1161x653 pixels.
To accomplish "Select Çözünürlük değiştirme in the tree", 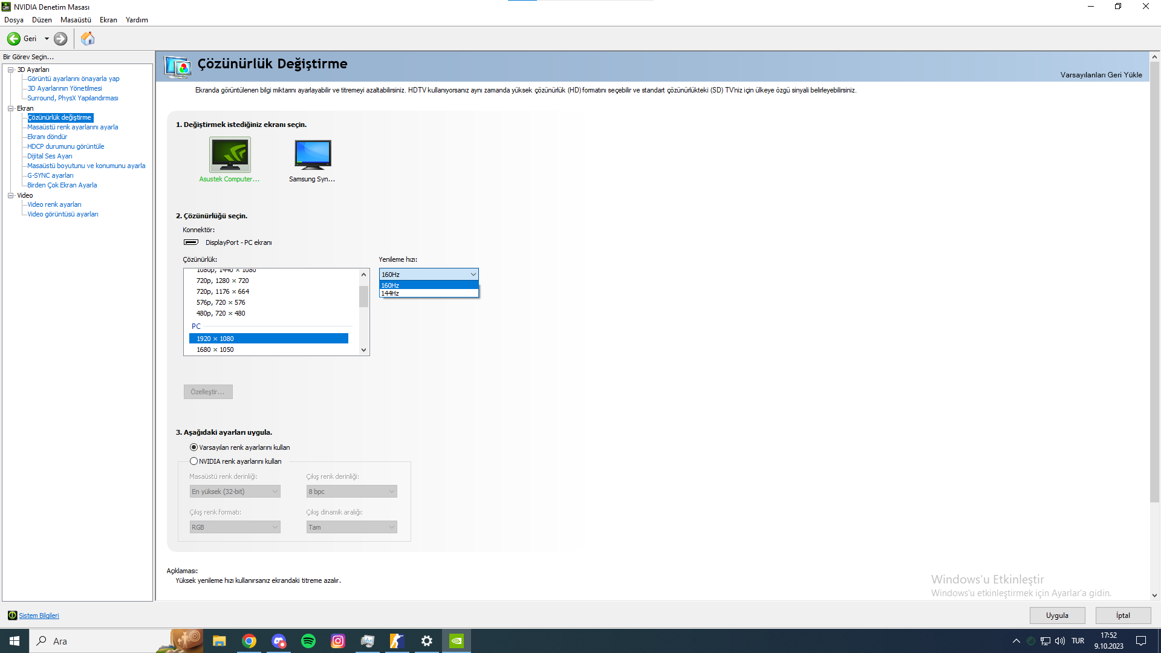I will [60, 117].
